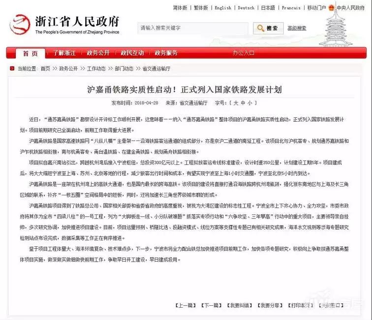Click the 打印本页 print link
372x320 pixels.
301,305
